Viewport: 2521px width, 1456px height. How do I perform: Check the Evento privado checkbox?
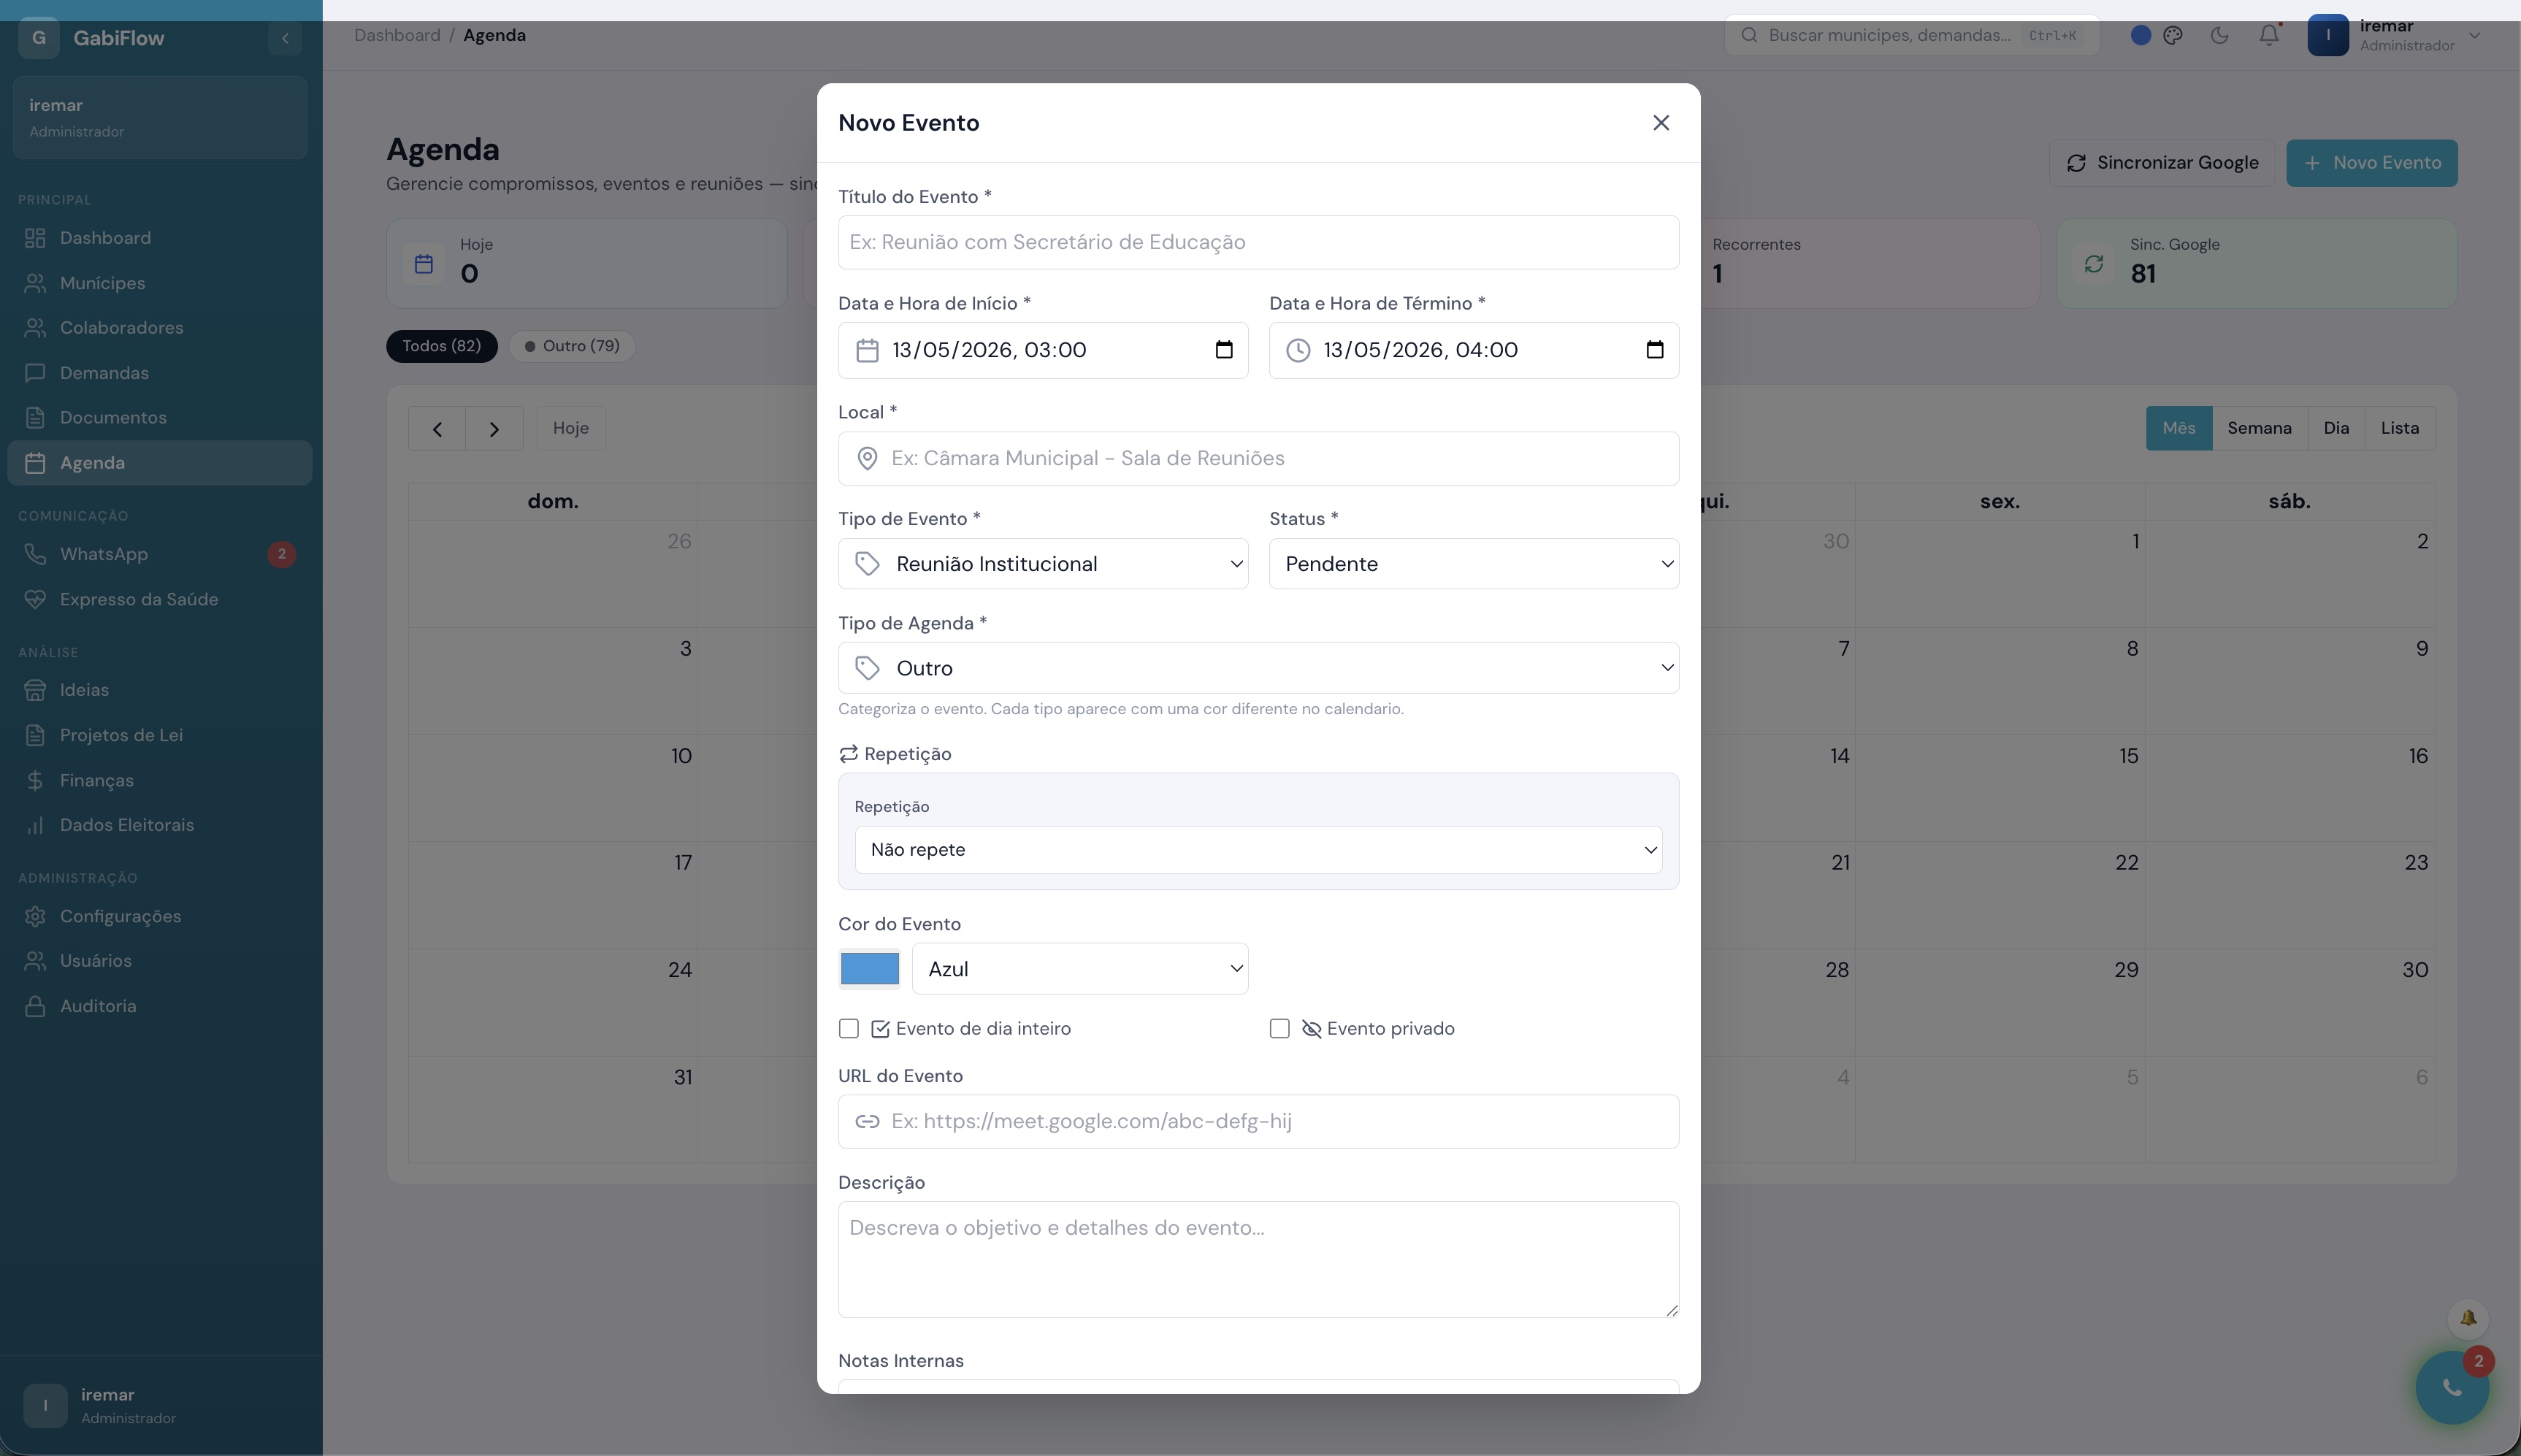coord(1279,1029)
